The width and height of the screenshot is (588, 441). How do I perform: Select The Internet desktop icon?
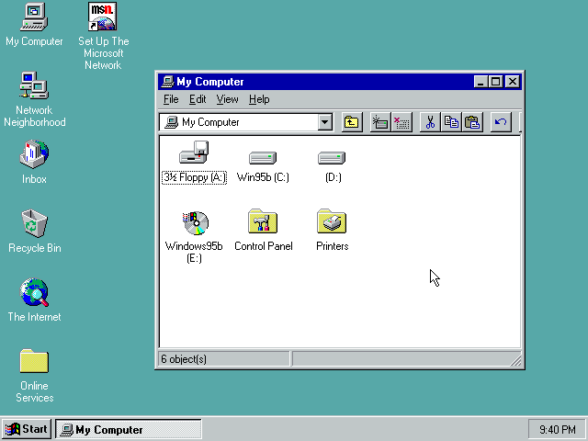(34, 292)
